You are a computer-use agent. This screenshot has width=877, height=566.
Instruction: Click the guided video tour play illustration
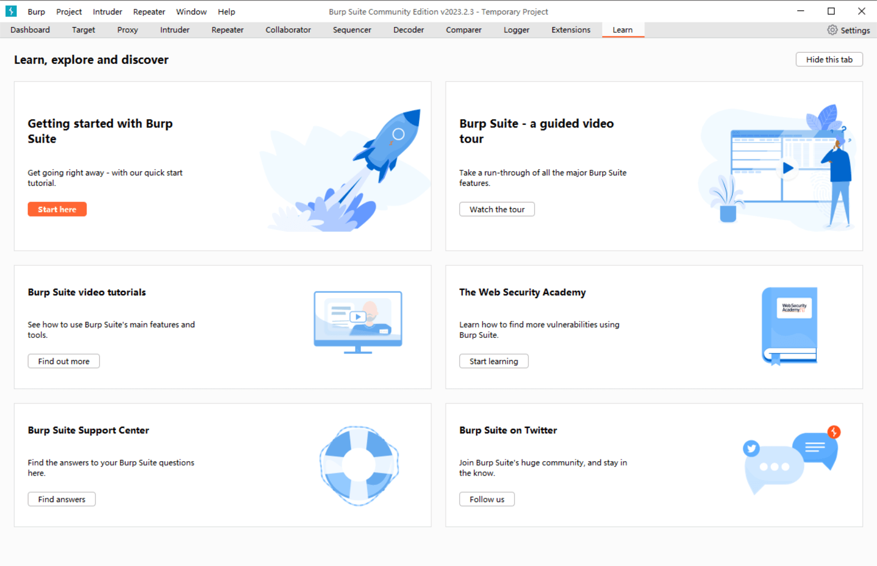pyautogui.click(x=777, y=166)
